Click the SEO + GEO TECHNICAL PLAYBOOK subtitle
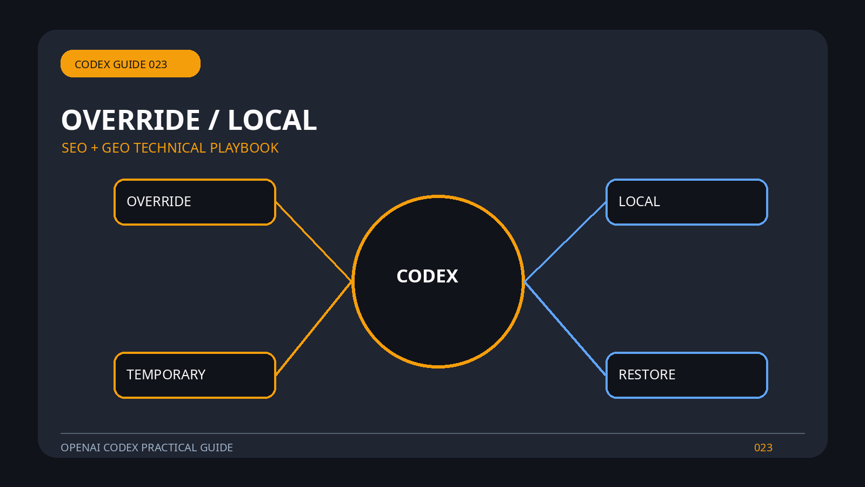 coord(170,148)
